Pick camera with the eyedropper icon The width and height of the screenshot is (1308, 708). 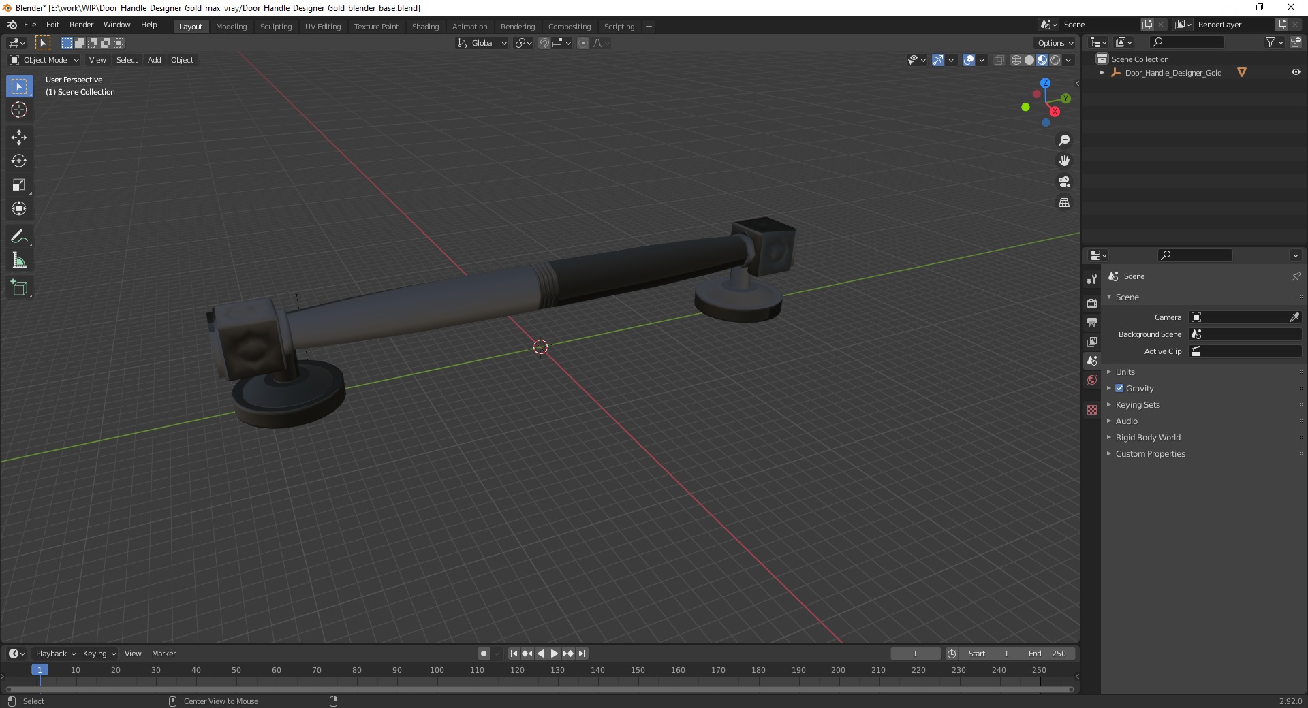click(x=1294, y=317)
